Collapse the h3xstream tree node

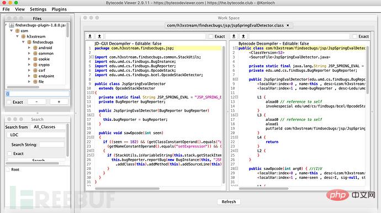pos(17,36)
